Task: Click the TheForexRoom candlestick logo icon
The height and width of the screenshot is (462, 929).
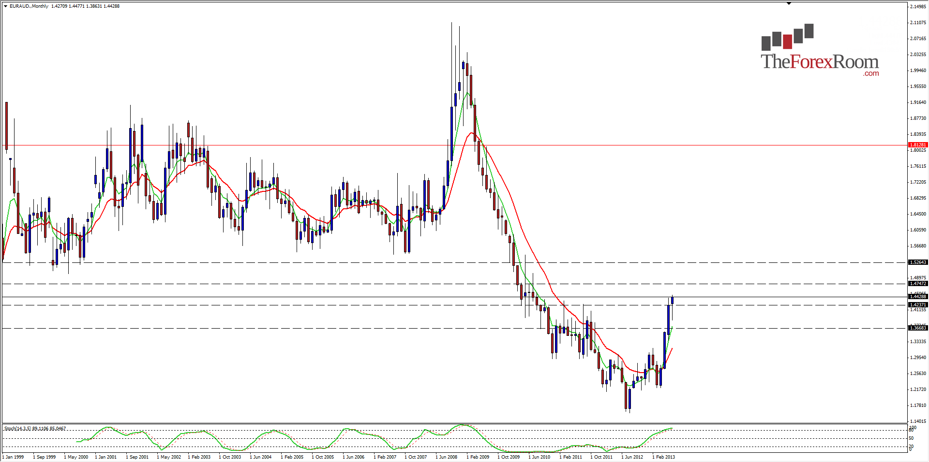Action: point(787,37)
